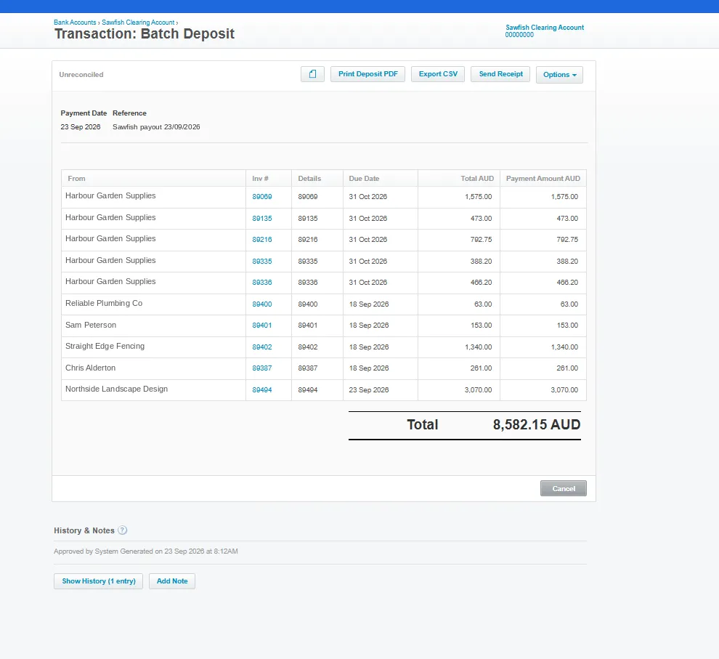Open invoice 89387 link
The width and height of the screenshot is (719, 659).
262,368
